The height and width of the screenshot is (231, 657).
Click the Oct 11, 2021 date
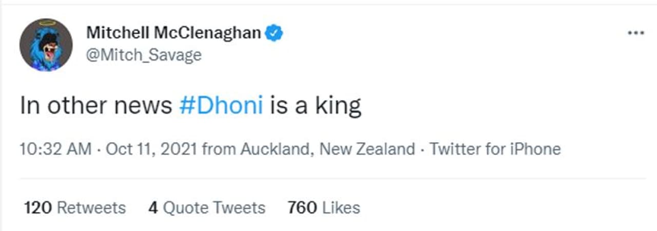[x=151, y=149]
